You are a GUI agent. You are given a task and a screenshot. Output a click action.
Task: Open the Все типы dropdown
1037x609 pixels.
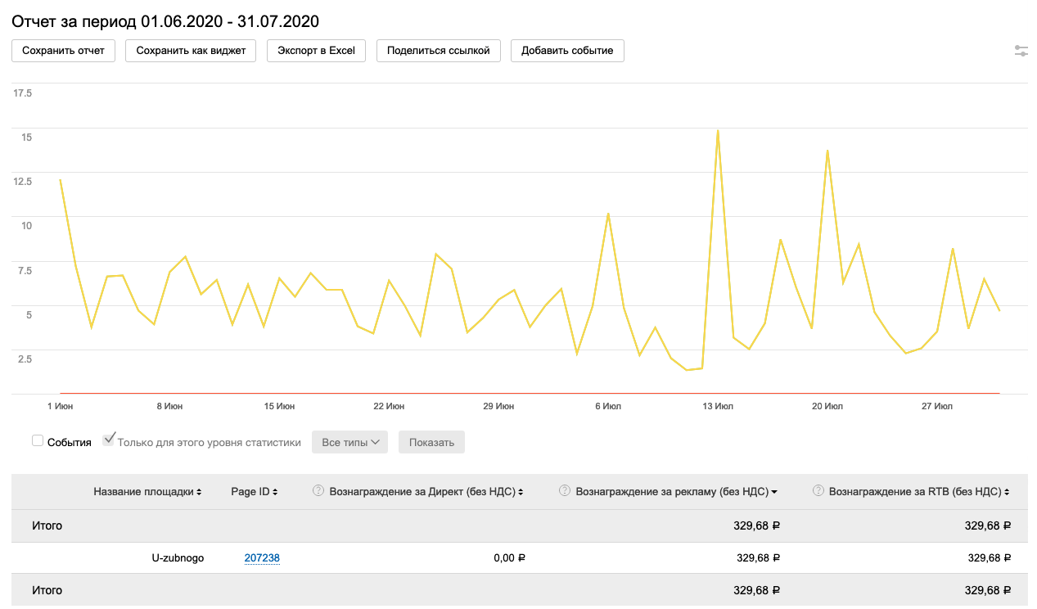[351, 442]
